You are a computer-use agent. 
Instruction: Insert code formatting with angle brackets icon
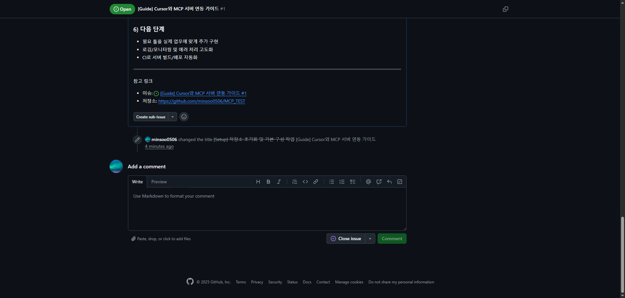point(305,182)
